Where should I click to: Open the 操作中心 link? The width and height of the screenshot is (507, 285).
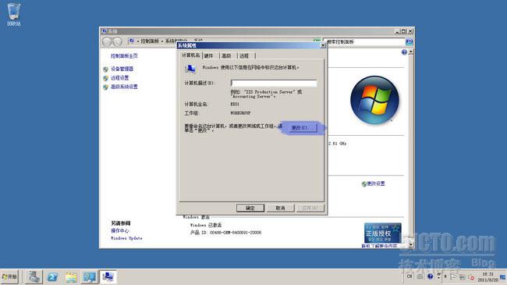click(119, 230)
